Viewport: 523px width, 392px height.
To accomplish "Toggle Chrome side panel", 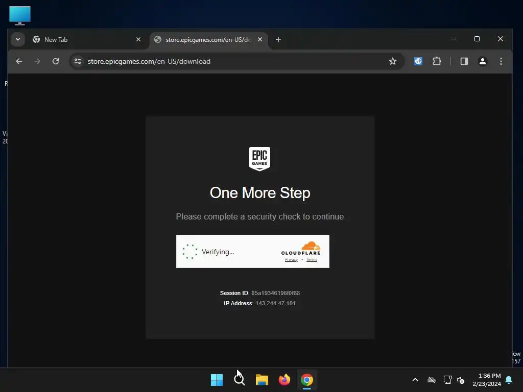I will (464, 61).
